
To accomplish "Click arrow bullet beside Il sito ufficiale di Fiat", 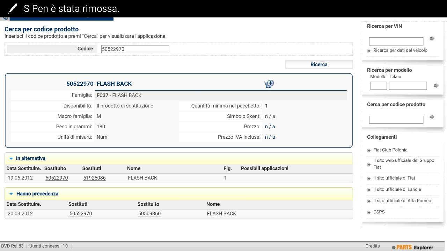I will tap(368, 178).
